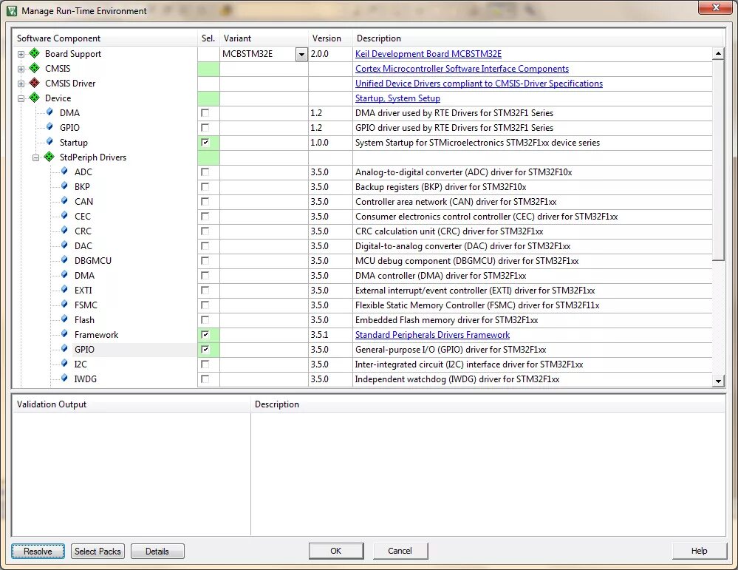Click the Version column header
Image resolution: width=738 pixels, height=570 pixels.
pyautogui.click(x=330, y=38)
